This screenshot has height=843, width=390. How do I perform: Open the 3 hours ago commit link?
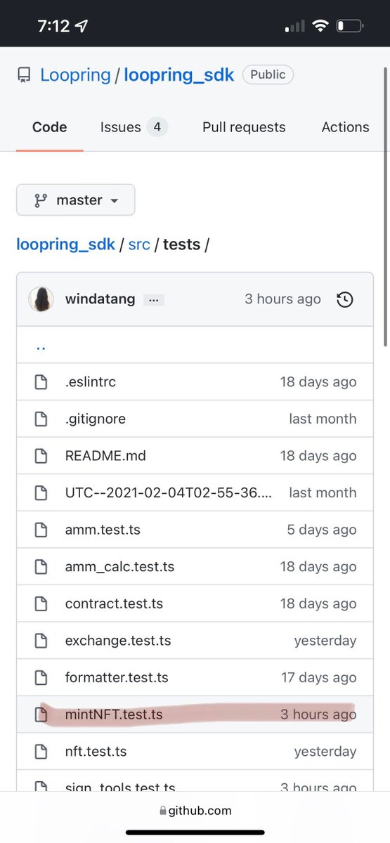coord(282,299)
